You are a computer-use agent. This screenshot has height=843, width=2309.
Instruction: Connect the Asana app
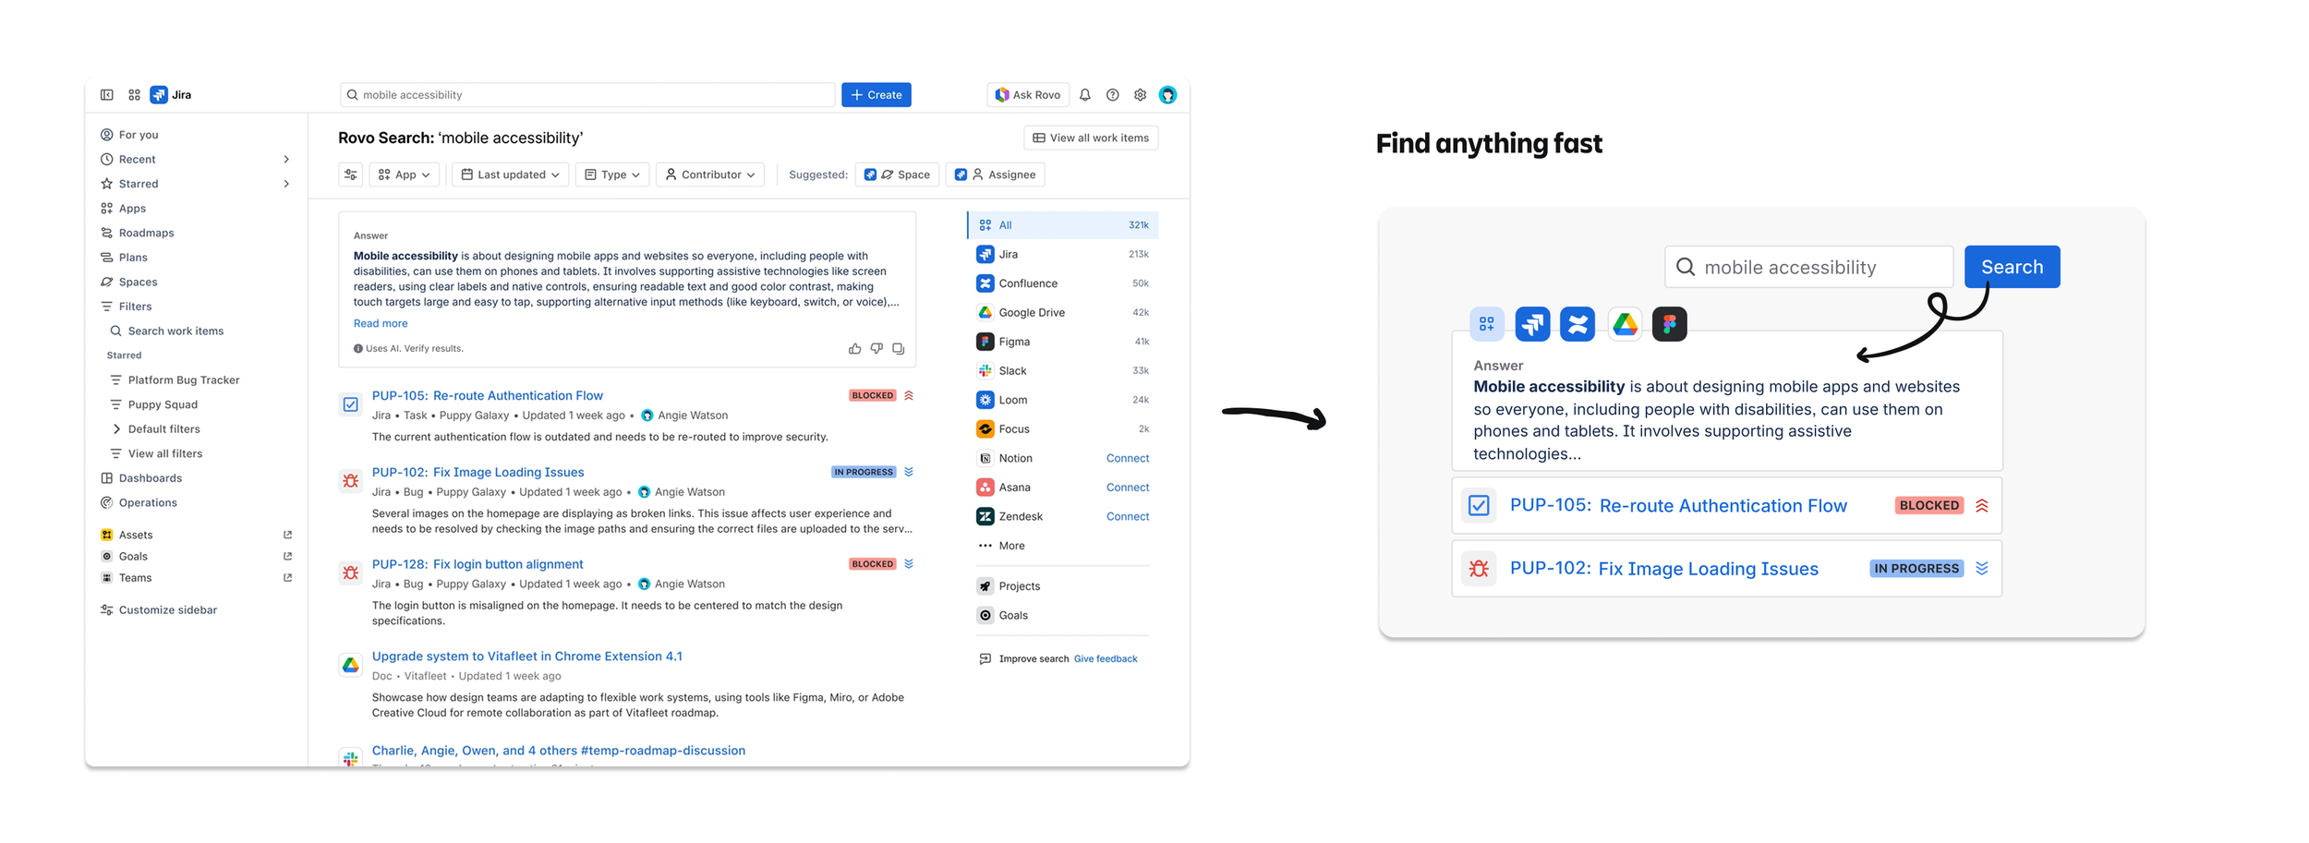click(x=1128, y=488)
